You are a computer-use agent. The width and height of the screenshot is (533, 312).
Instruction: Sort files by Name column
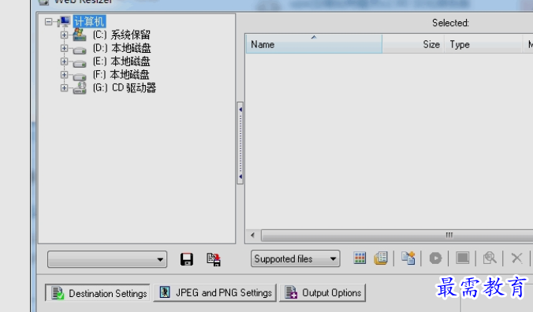tap(314, 44)
